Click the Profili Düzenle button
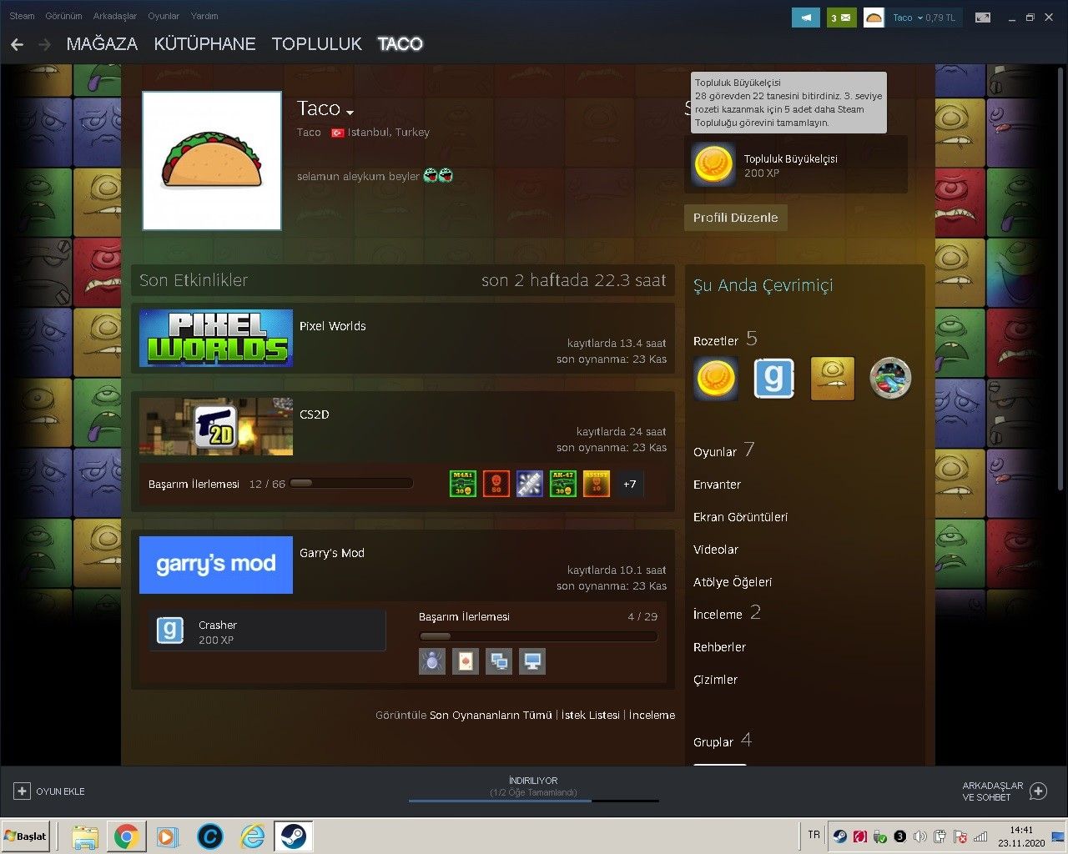Image resolution: width=1068 pixels, height=854 pixels. point(735,218)
